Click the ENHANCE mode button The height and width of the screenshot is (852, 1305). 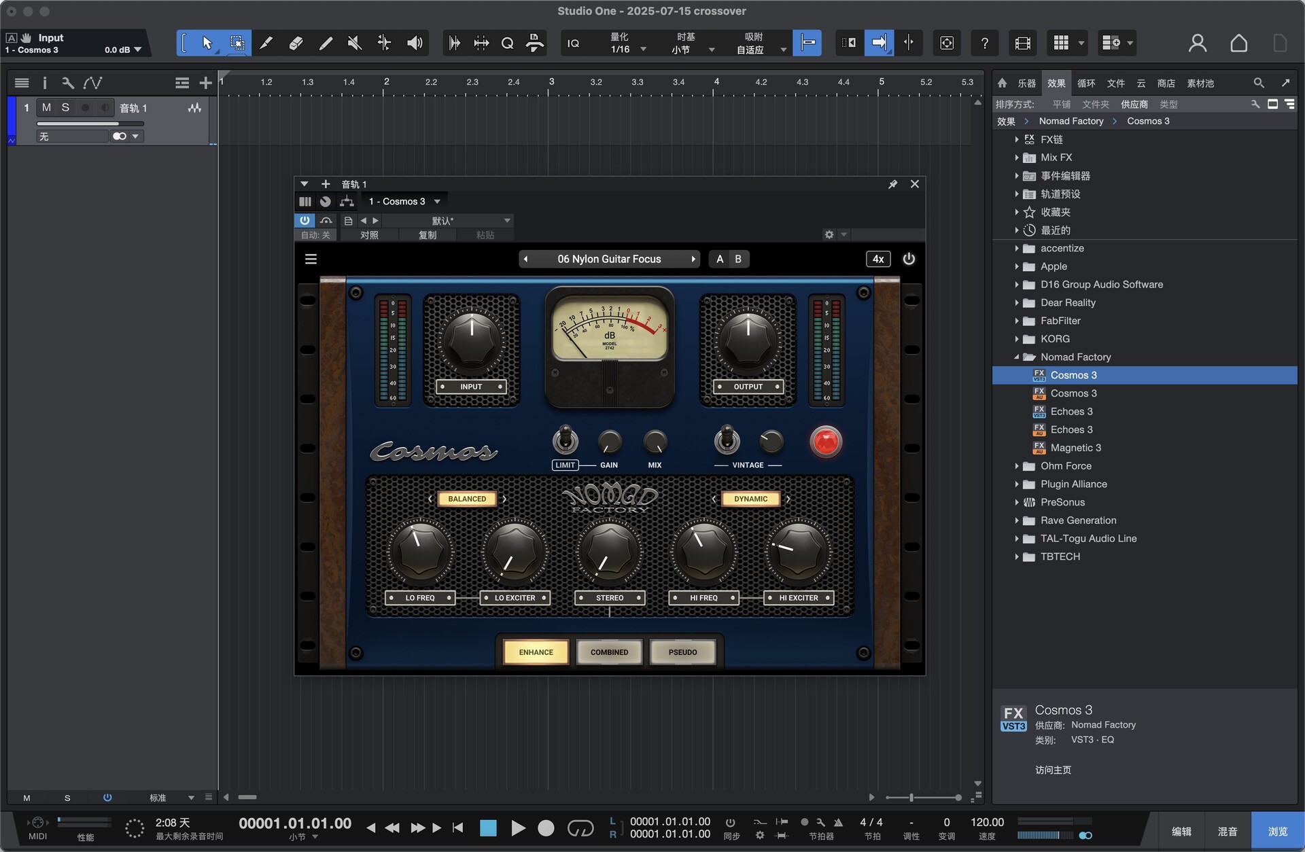coord(536,652)
